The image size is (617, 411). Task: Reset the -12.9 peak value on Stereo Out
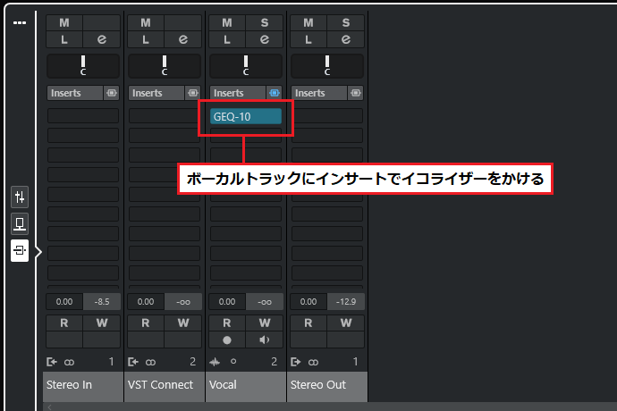(x=346, y=302)
